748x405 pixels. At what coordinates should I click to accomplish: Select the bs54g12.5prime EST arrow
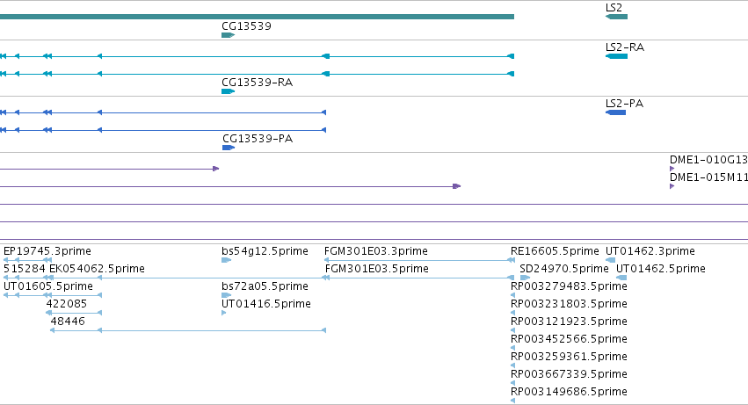tap(226, 260)
